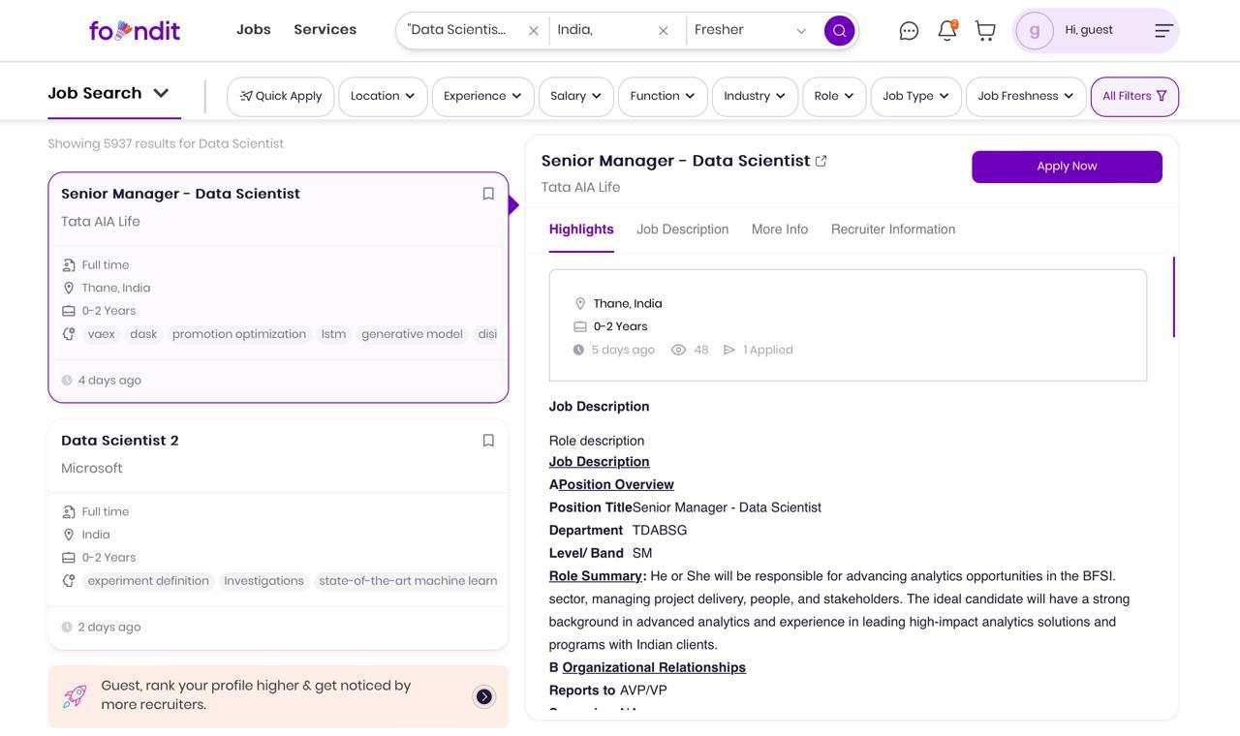Screen dimensions: 1240x736
Task: Clear the India location field
Action: [x=664, y=31]
